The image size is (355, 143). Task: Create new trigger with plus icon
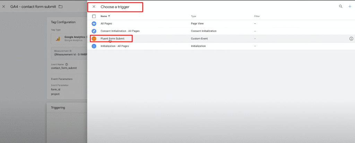click(x=349, y=7)
